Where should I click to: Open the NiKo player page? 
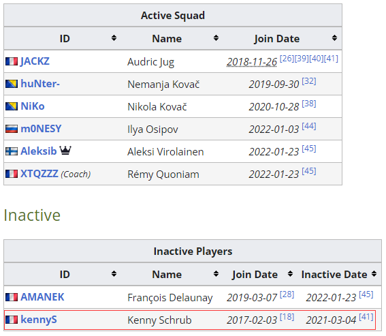click(33, 106)
